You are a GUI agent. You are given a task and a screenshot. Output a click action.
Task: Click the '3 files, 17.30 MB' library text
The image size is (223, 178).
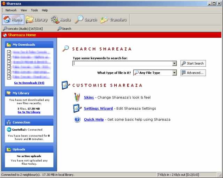click(x=29, y=109)
